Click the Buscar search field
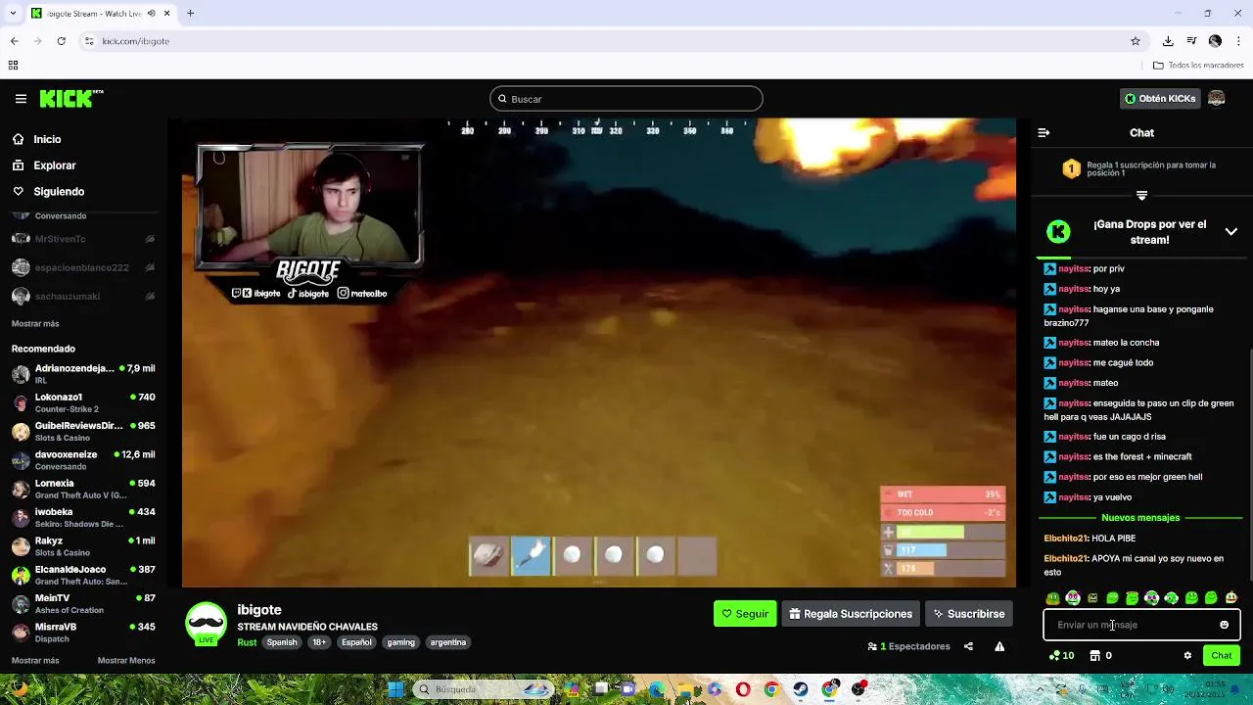Viewport: 1253px width, 705px height. pyautogui.click(x=626, y=99)
